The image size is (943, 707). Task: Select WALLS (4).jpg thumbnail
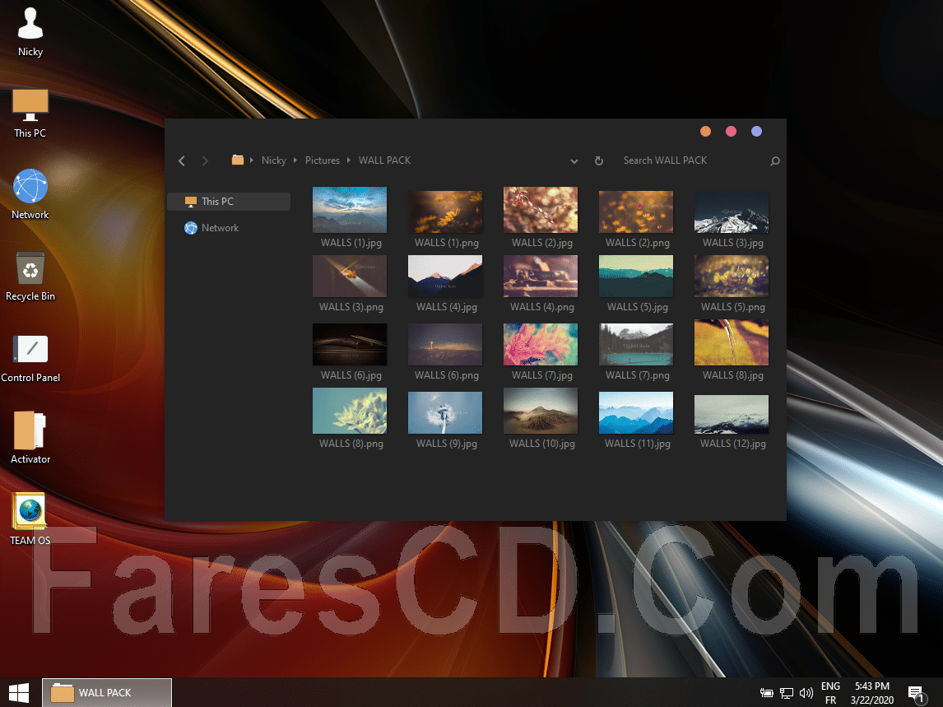click(x=445, y=277)
